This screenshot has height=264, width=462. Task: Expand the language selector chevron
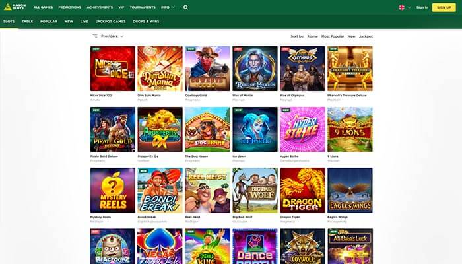click(409, 7)
